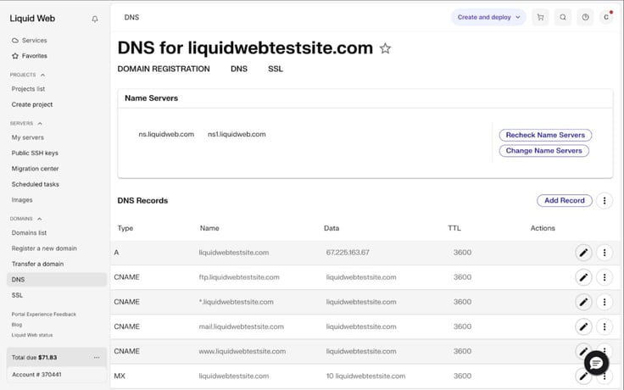Click the Add Record button

(x=565, y=201)
